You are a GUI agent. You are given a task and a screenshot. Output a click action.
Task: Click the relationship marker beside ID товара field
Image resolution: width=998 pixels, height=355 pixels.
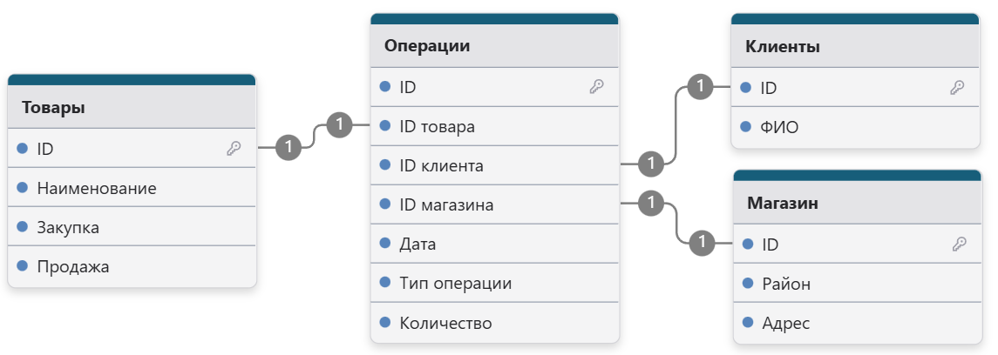pos(339,124)
